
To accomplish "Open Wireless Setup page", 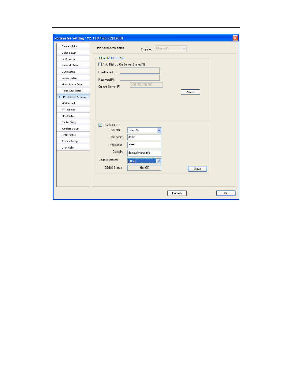I will click(x=73, y=129).
